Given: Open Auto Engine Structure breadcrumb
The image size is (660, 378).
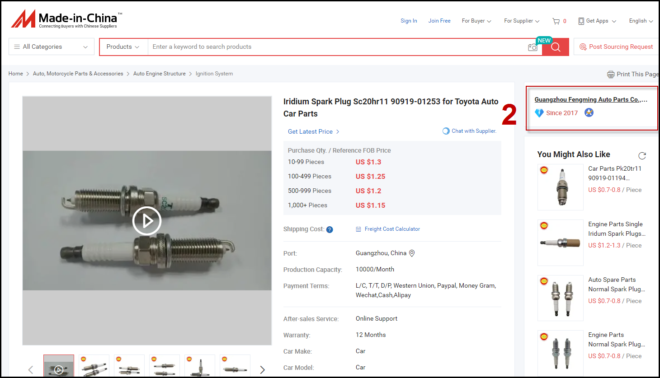Looking at the screenshot, I should [x=160, y=74].
